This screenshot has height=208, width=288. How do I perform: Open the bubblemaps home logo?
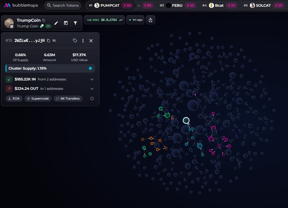(x=21, y=5)
